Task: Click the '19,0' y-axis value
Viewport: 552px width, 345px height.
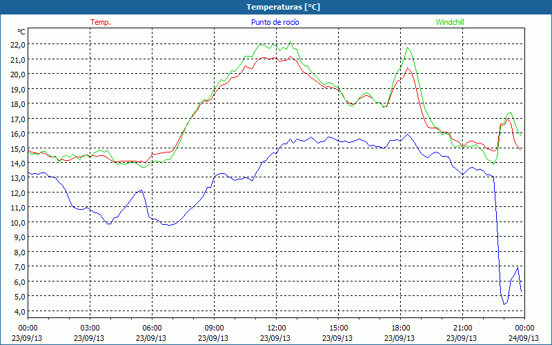Action: tap(18, 89)
